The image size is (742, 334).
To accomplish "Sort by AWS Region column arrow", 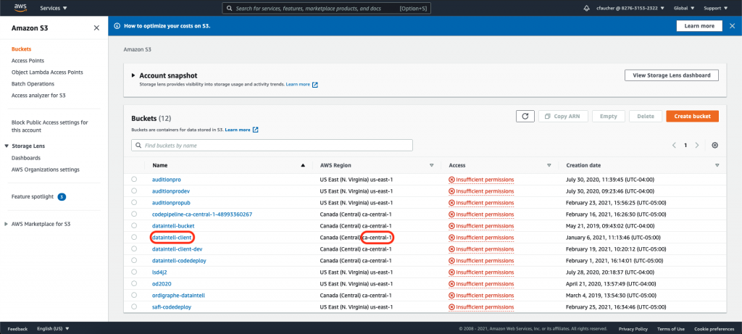I will [431, 166].
